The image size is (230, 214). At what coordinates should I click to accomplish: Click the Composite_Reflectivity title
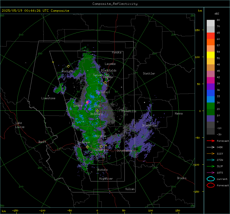[x=115, y=4]
